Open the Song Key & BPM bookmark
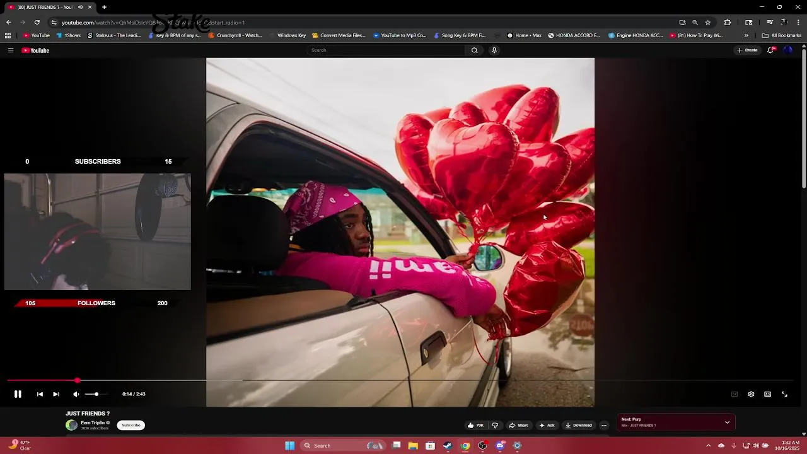Viewport: 807px width, 454px height. pos(459,35)
